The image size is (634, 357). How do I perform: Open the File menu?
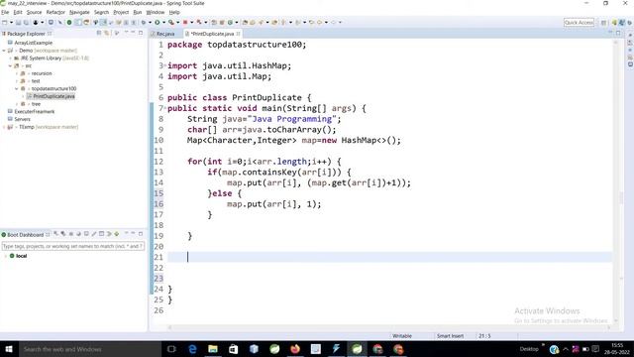pos(5,12)
